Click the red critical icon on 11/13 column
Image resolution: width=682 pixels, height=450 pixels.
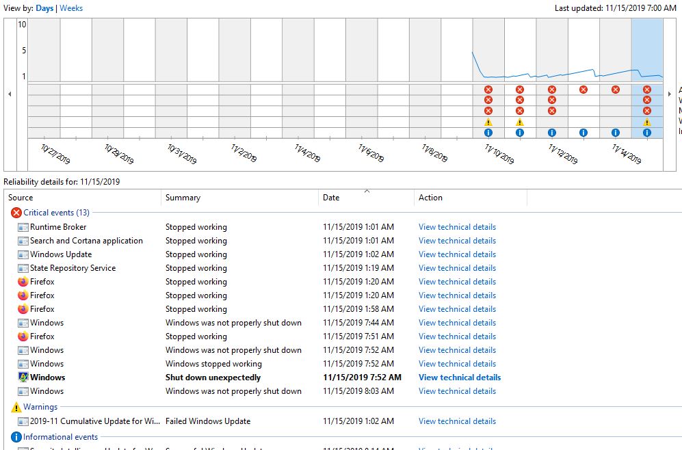(583, 90)
